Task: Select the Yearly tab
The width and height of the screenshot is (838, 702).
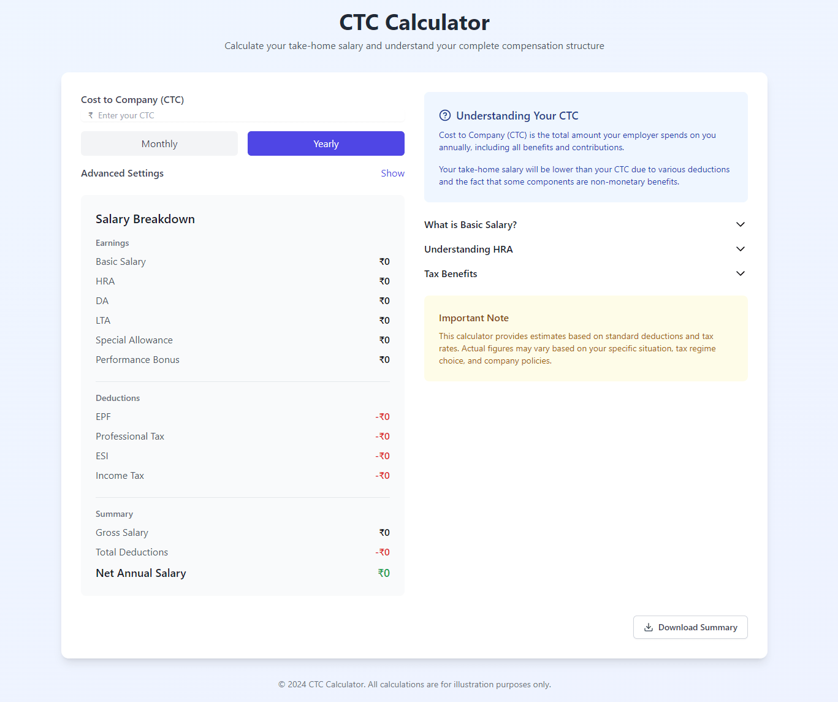Action: 326,143
